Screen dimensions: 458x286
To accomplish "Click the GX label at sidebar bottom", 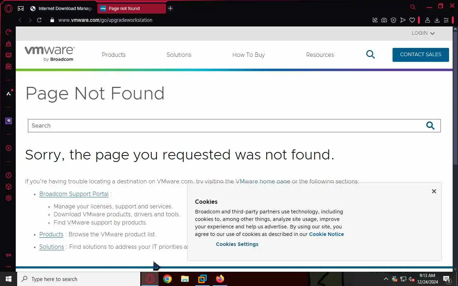I will 9,255.
